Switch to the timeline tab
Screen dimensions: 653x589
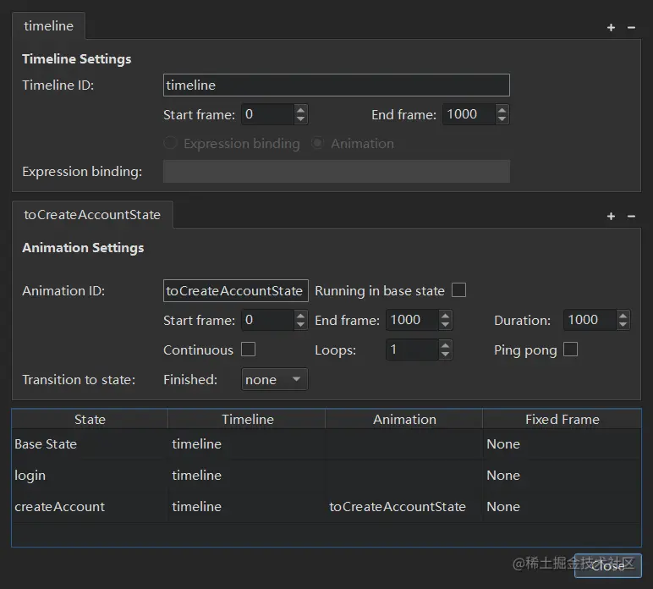point(48,26)
